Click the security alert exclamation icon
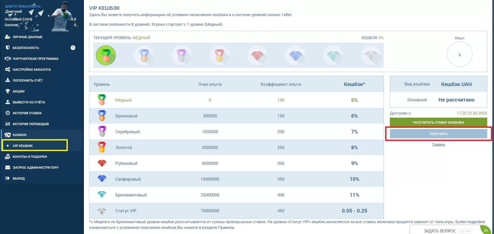The height and width of the screenshot is (234, 494). 73,48
